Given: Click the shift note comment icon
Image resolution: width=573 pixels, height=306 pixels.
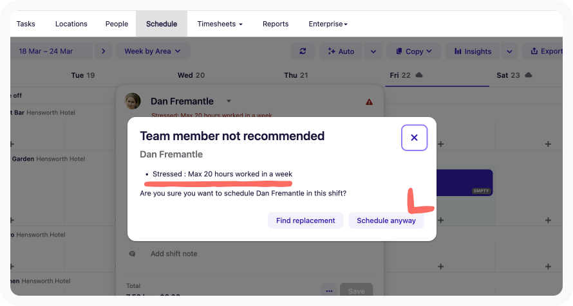Looking at the screenshot, I should pyautogui.click(x=132, y=253).
